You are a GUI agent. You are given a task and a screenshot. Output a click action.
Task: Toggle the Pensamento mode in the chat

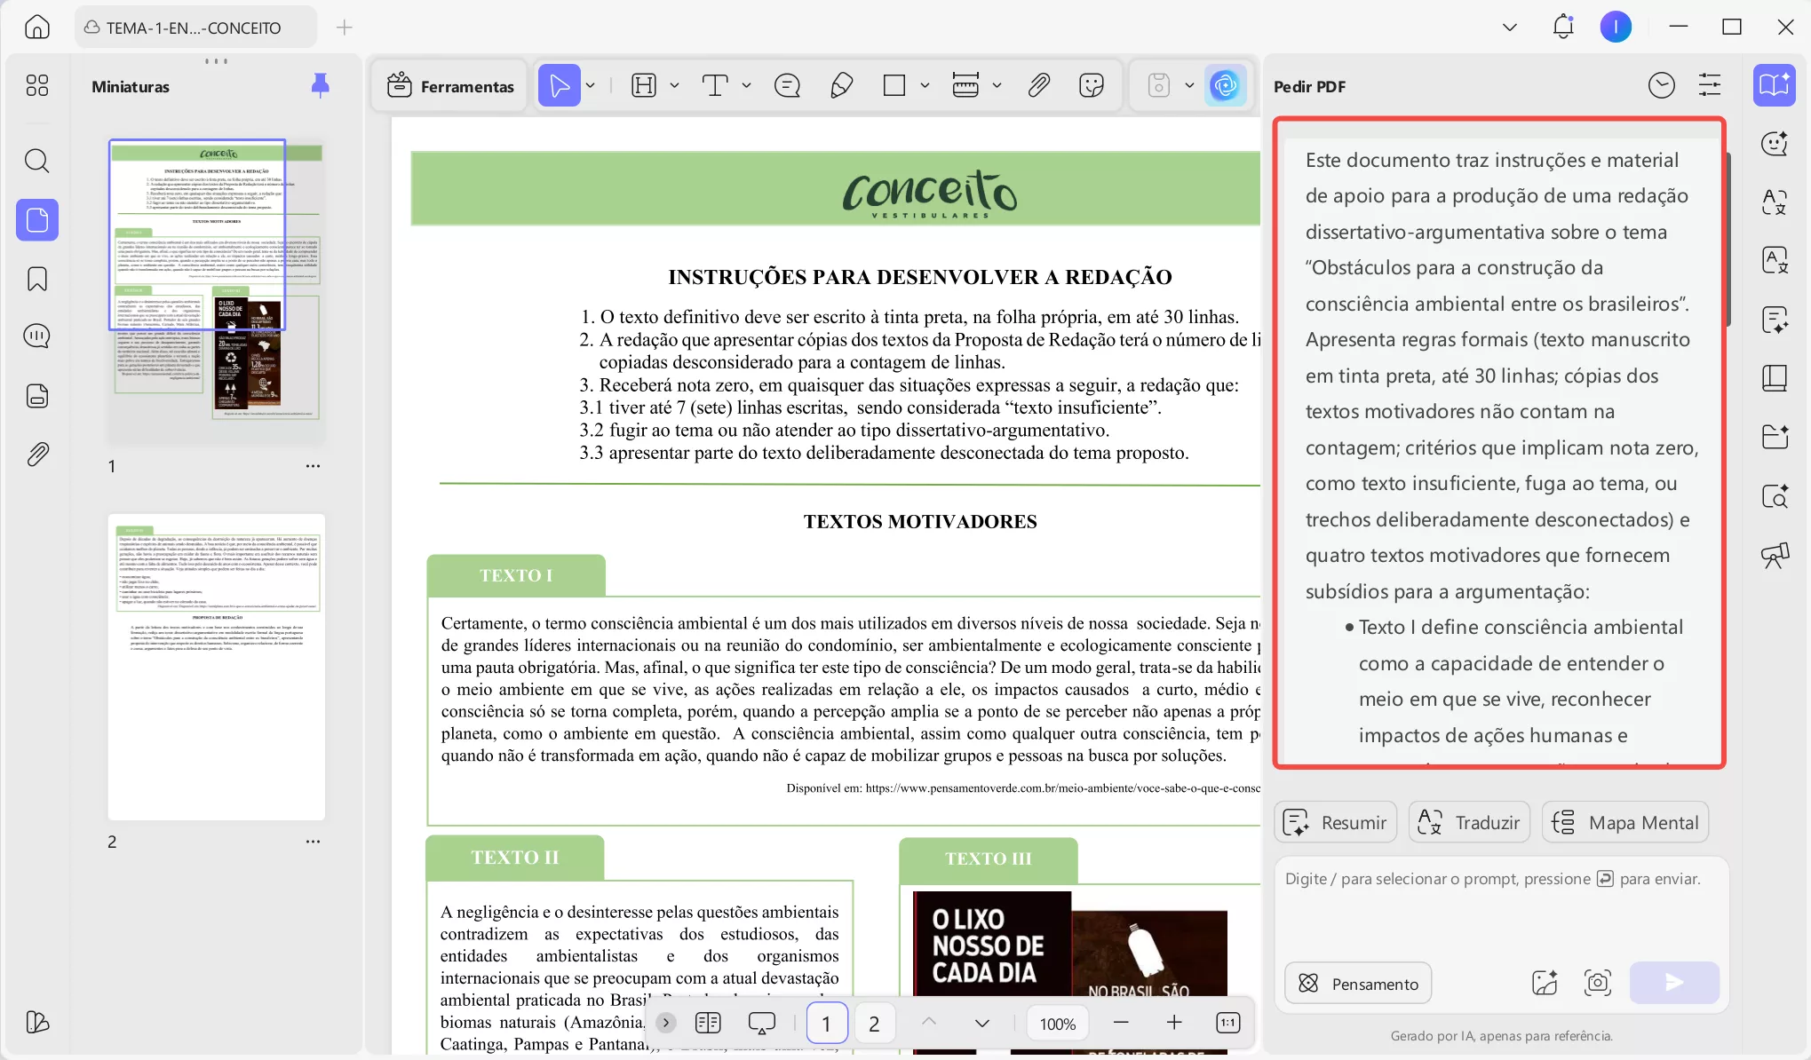tap(1357, 983)
